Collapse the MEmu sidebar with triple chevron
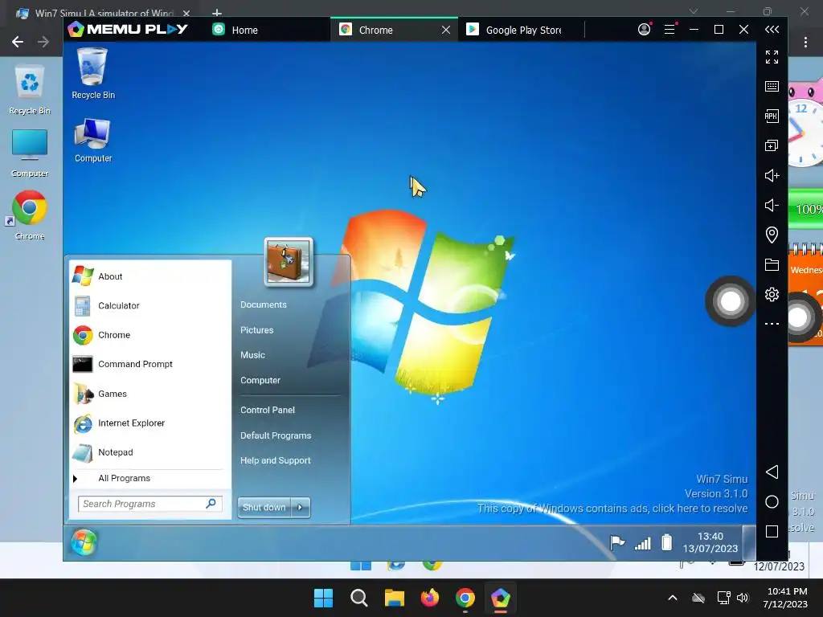This screenshot has width=823, height=617. pyautogui.click(x=772, y=30)
